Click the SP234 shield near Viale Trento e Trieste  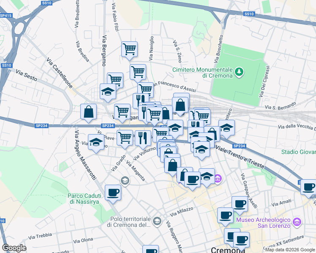(239, 146)
